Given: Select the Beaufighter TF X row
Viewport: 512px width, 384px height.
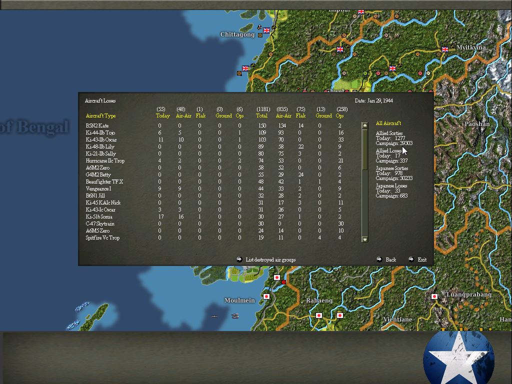Looking at the screenshot, I should point(215,181).
